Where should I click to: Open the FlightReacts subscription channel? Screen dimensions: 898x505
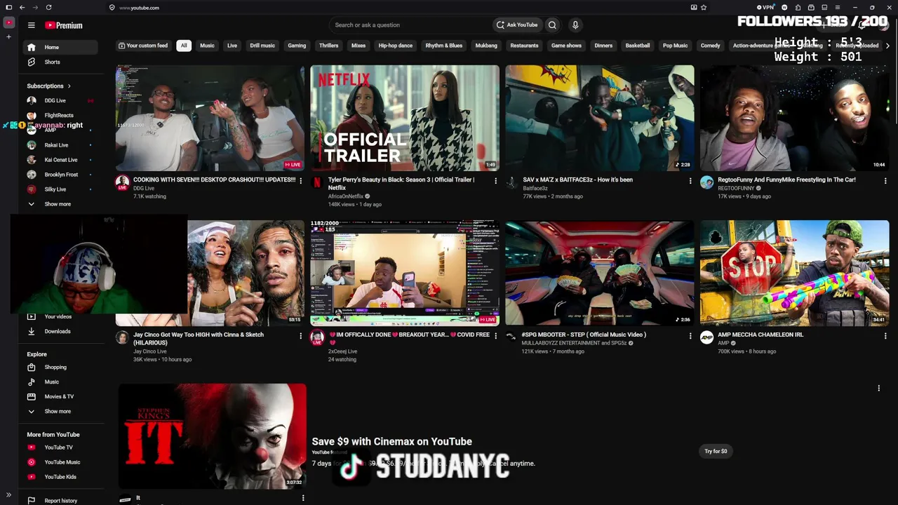tap(59, 115)
